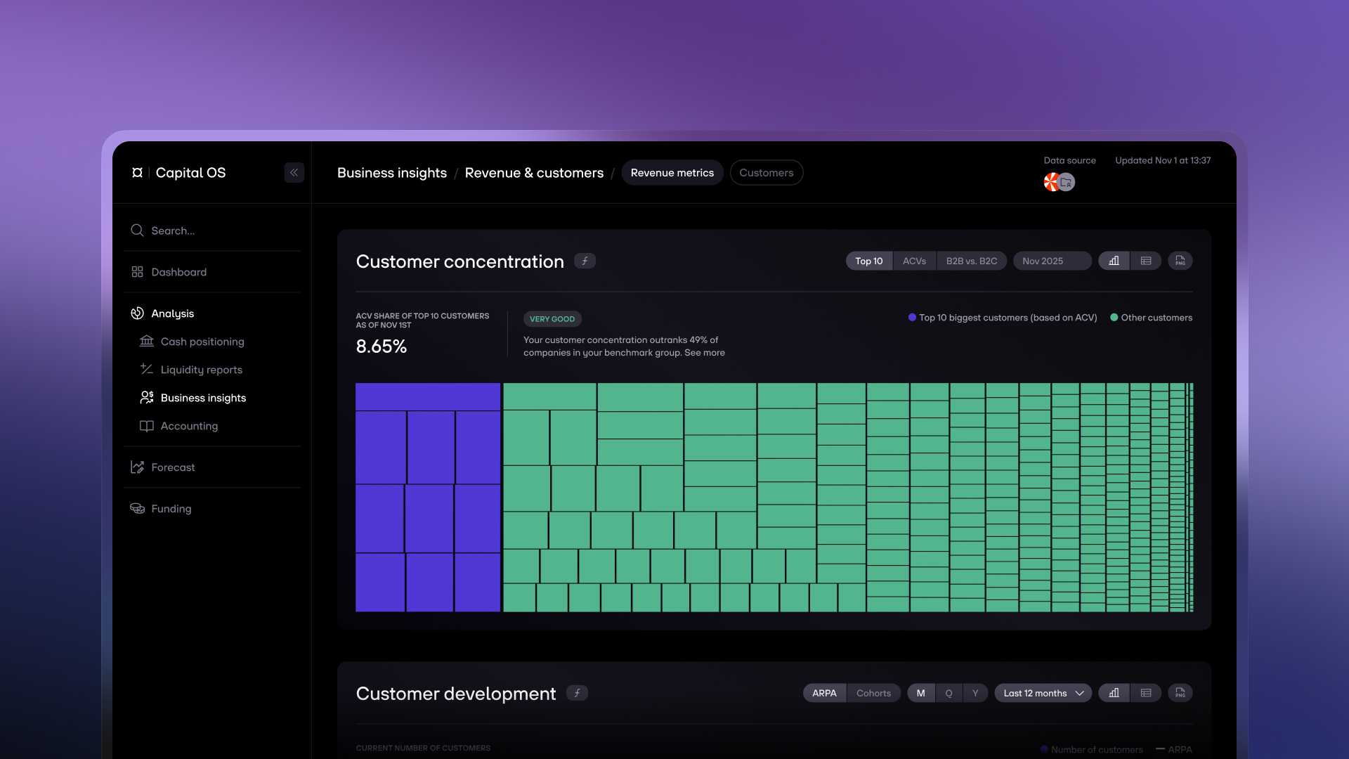Screen dimensions: 1349x759
Task: Open the Last 12 months dropdown
Action: click(1043, 693)
